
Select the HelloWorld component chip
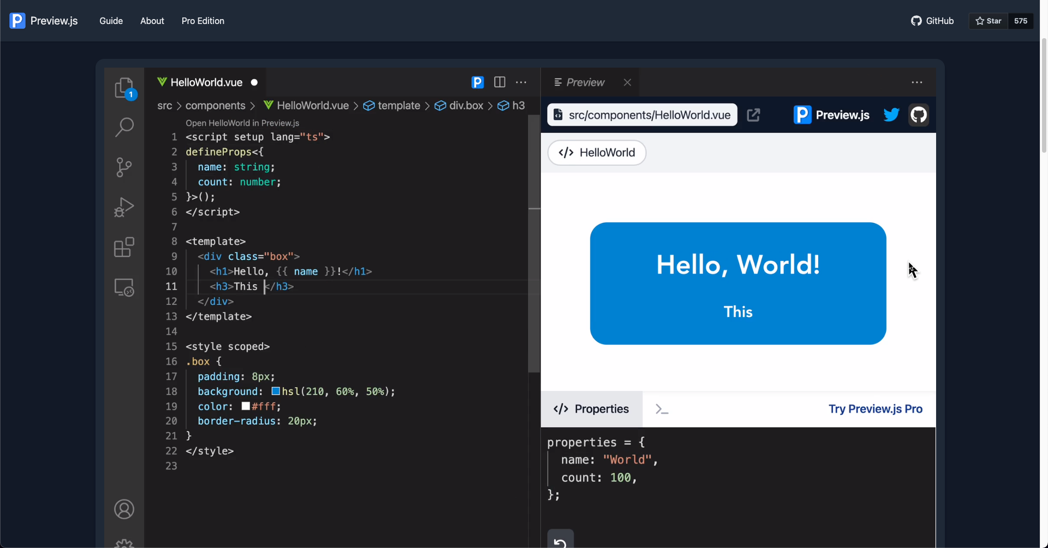point(597,153)
